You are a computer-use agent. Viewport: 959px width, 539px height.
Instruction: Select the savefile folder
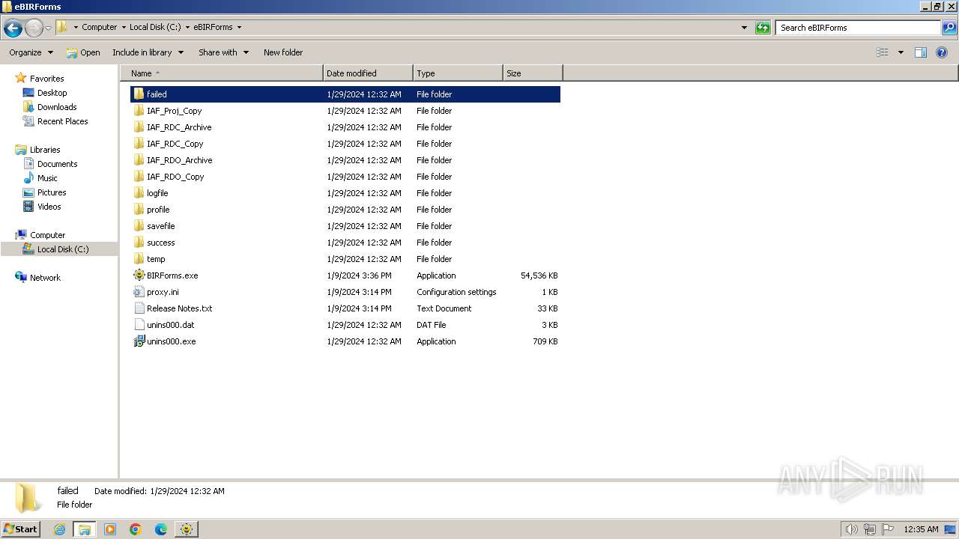tap(345, 226)
